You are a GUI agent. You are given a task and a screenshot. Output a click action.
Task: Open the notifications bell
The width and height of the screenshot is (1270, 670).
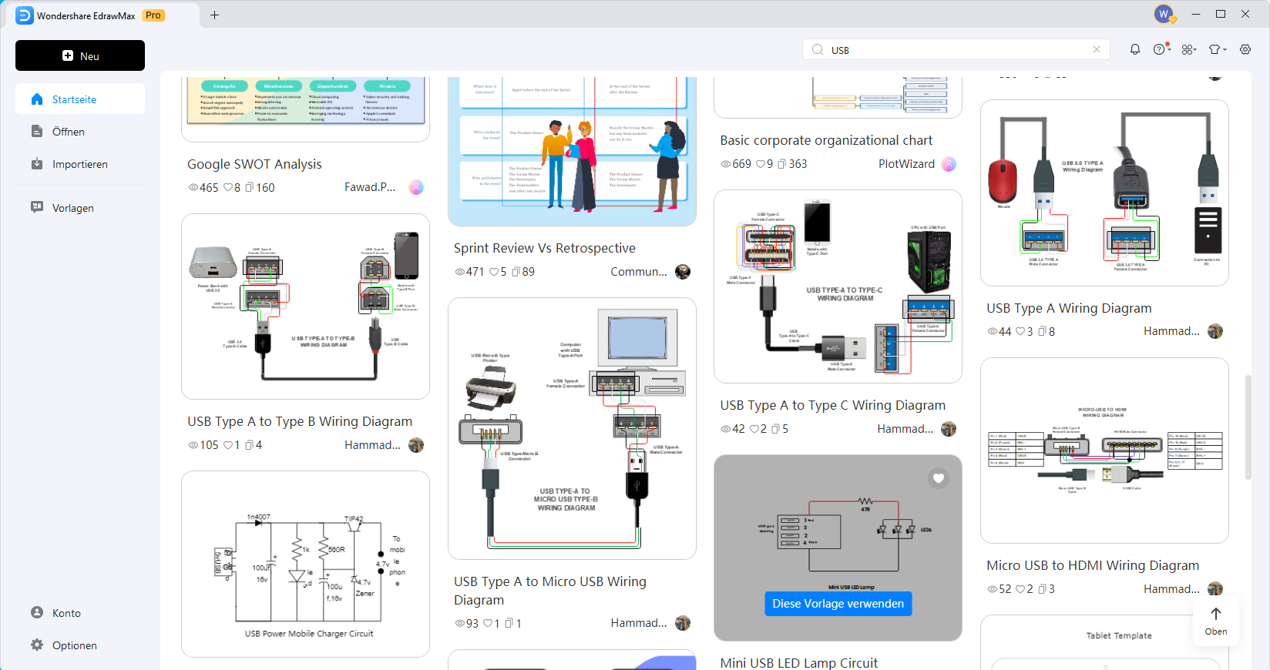pos(1135,49)
